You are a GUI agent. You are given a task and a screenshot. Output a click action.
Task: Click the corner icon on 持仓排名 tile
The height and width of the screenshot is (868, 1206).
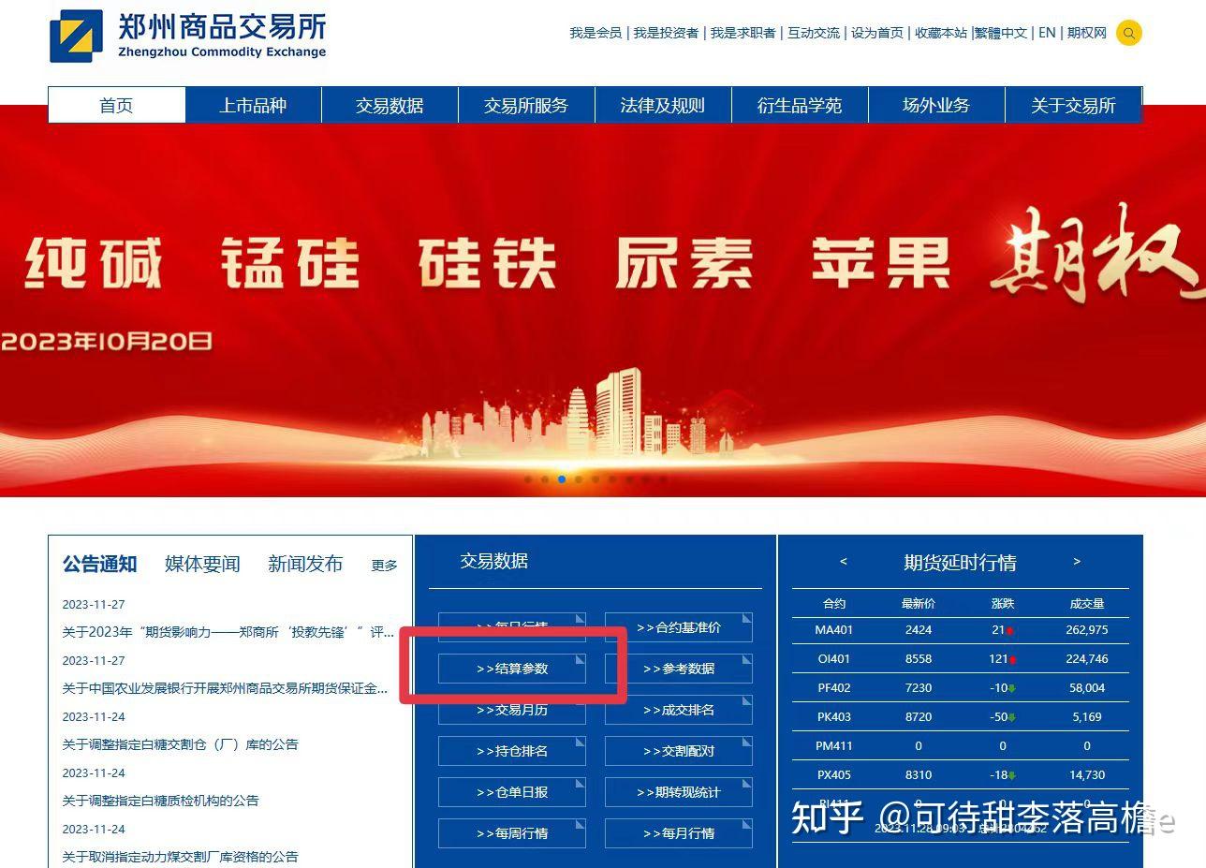pyautogui.click(x=579, y=740)
